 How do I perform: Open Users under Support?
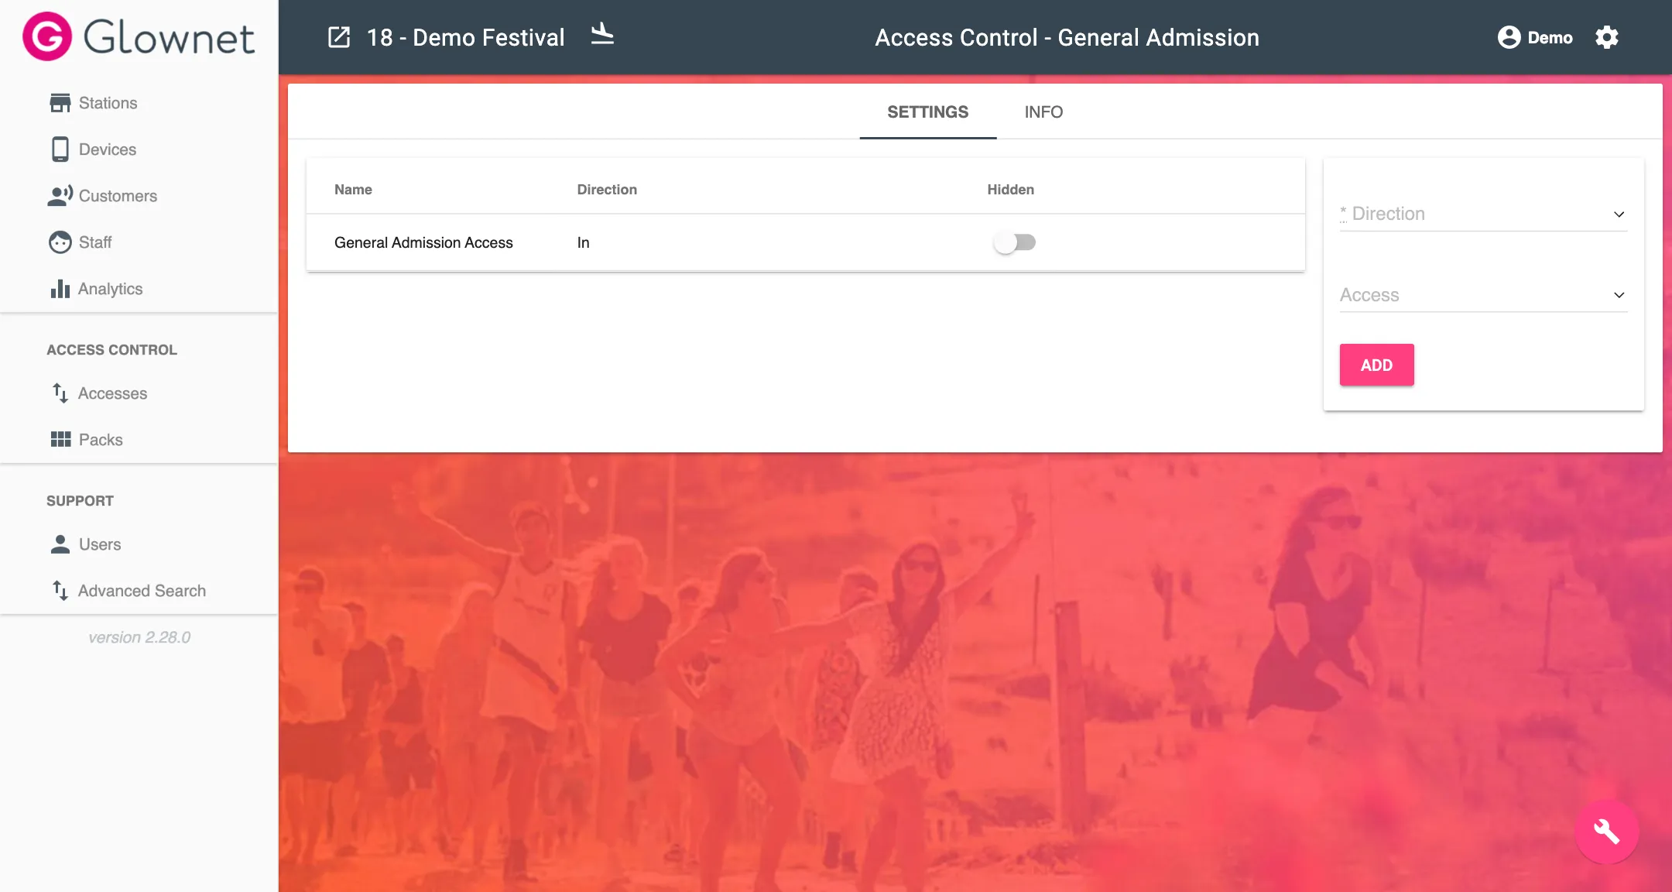100,544
